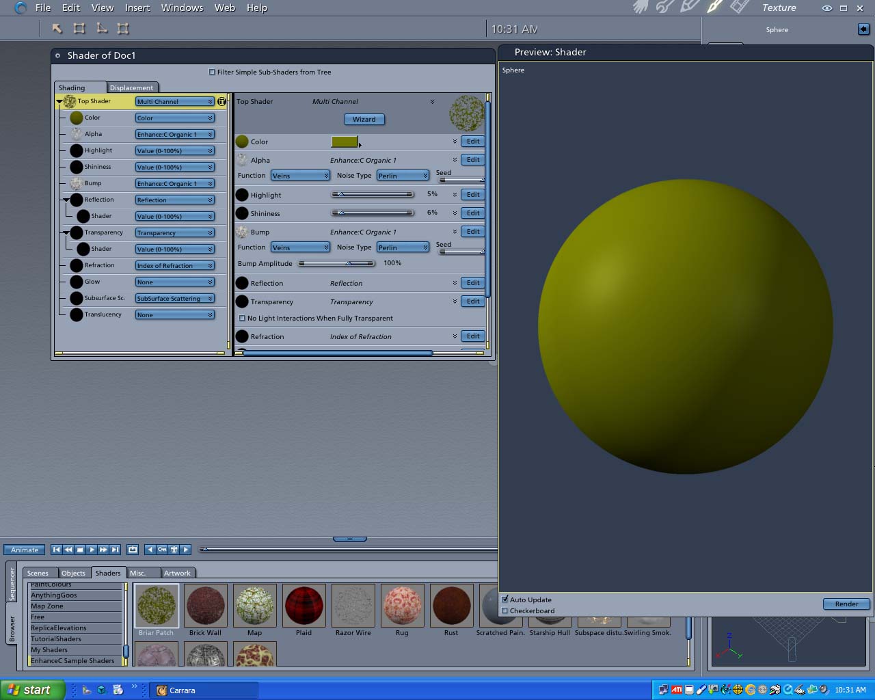This screenshot has width=875, height=700.
Task: Open the Model room wrench icon
Action: (x=664, y=8)
